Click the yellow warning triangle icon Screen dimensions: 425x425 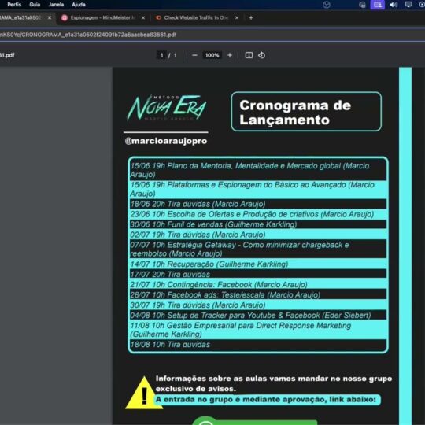tap(144, 393)
